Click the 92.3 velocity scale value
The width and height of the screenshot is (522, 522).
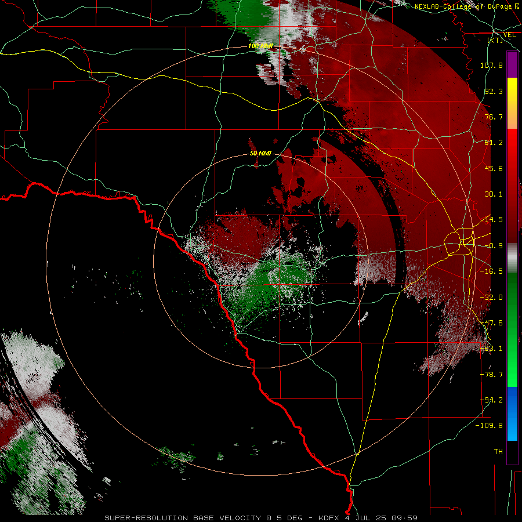(494, 91)
